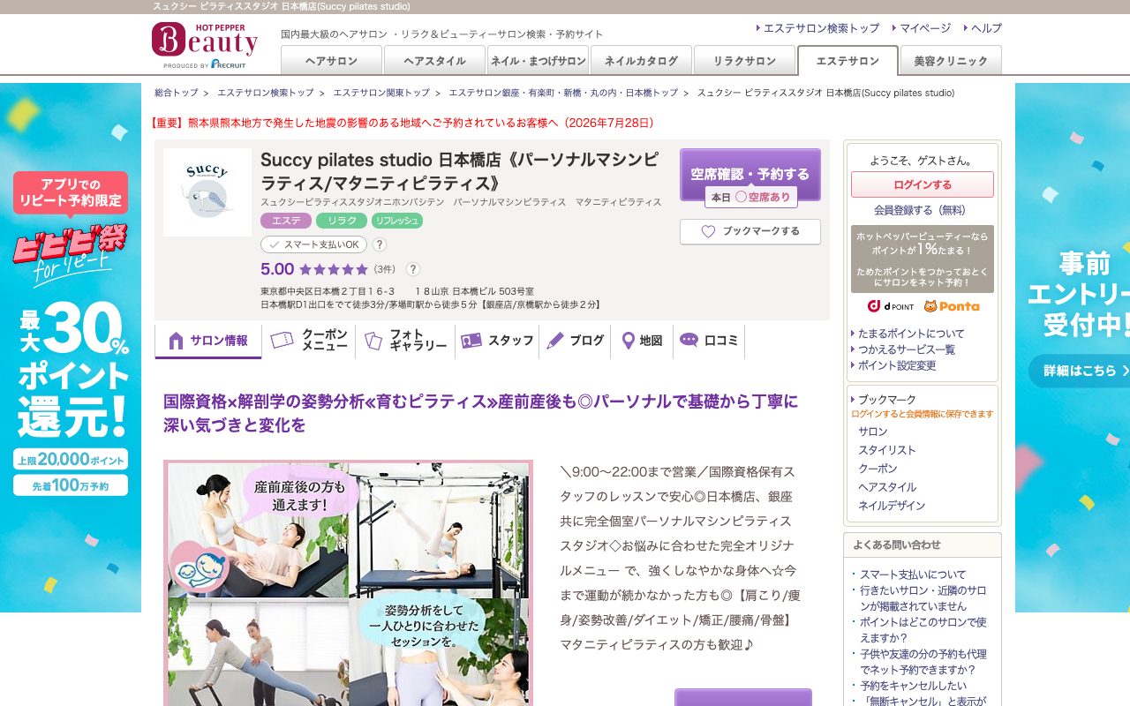Click the photo gallery icon
The image size is (1130, 706).
pyautogui.click(x=373, y=341)
